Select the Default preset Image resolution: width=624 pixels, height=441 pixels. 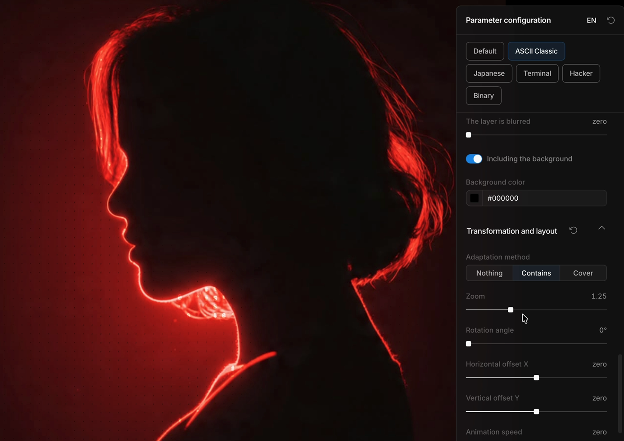[x=485, y=51]
